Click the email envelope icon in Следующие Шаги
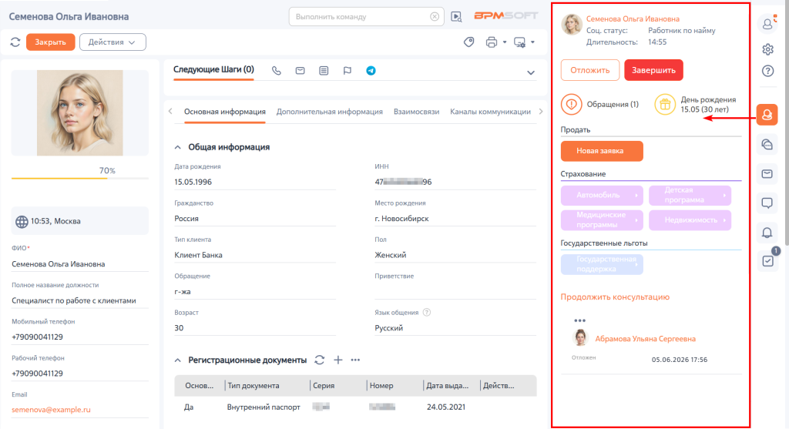 tap(300, 71)
